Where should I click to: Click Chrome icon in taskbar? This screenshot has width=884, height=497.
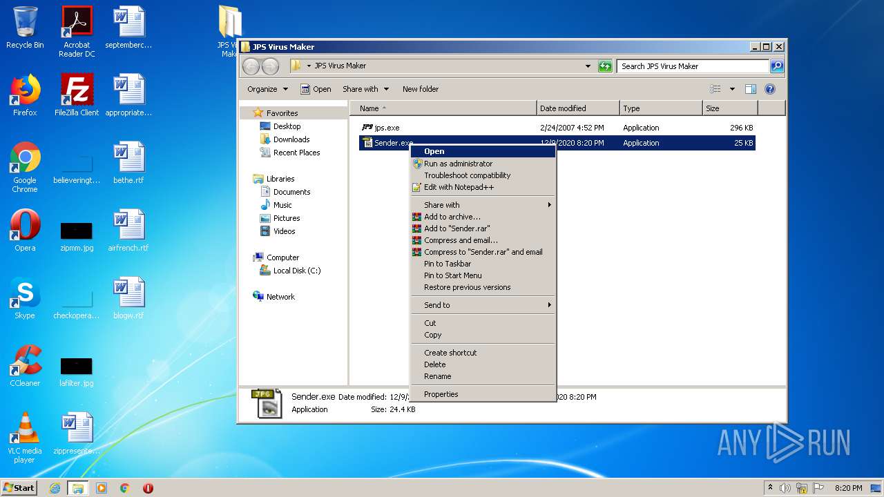pyautogui.click(x=125, y=488)
